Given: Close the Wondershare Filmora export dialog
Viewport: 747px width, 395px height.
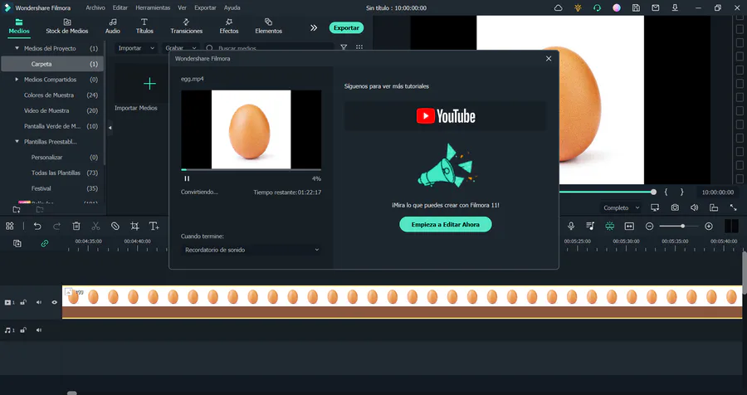Looking at the screenshot, I should (x=549, y=59).
